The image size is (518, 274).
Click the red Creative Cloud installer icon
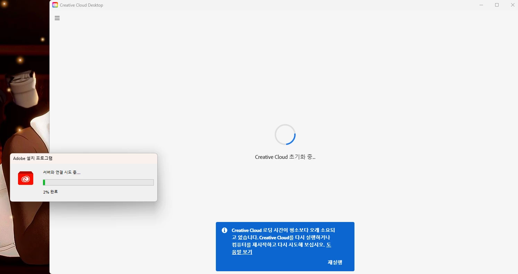[x=26, y=178]
